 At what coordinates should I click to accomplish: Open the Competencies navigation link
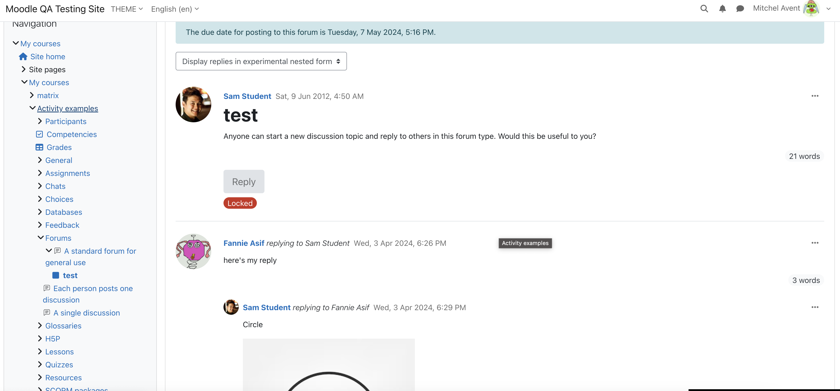click(x=72, y=134)
